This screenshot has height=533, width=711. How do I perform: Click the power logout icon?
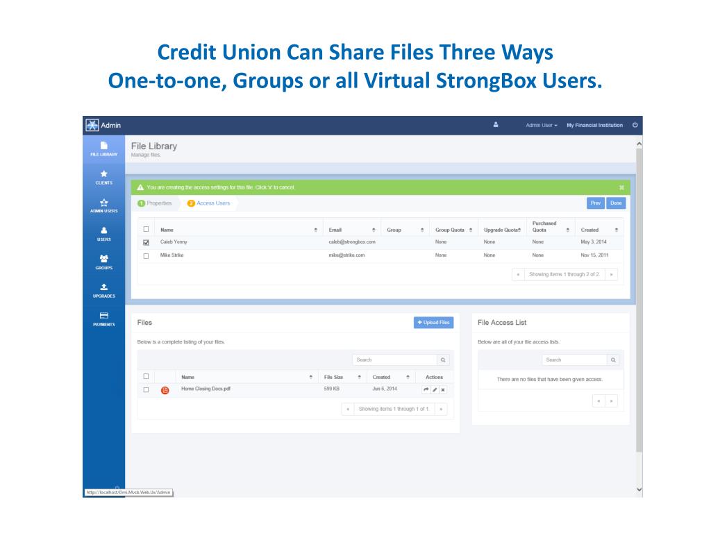click(x=635, y=125)
